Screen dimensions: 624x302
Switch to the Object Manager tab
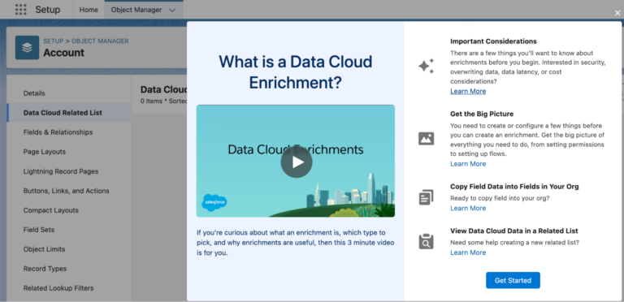click(x=136, y=10)
